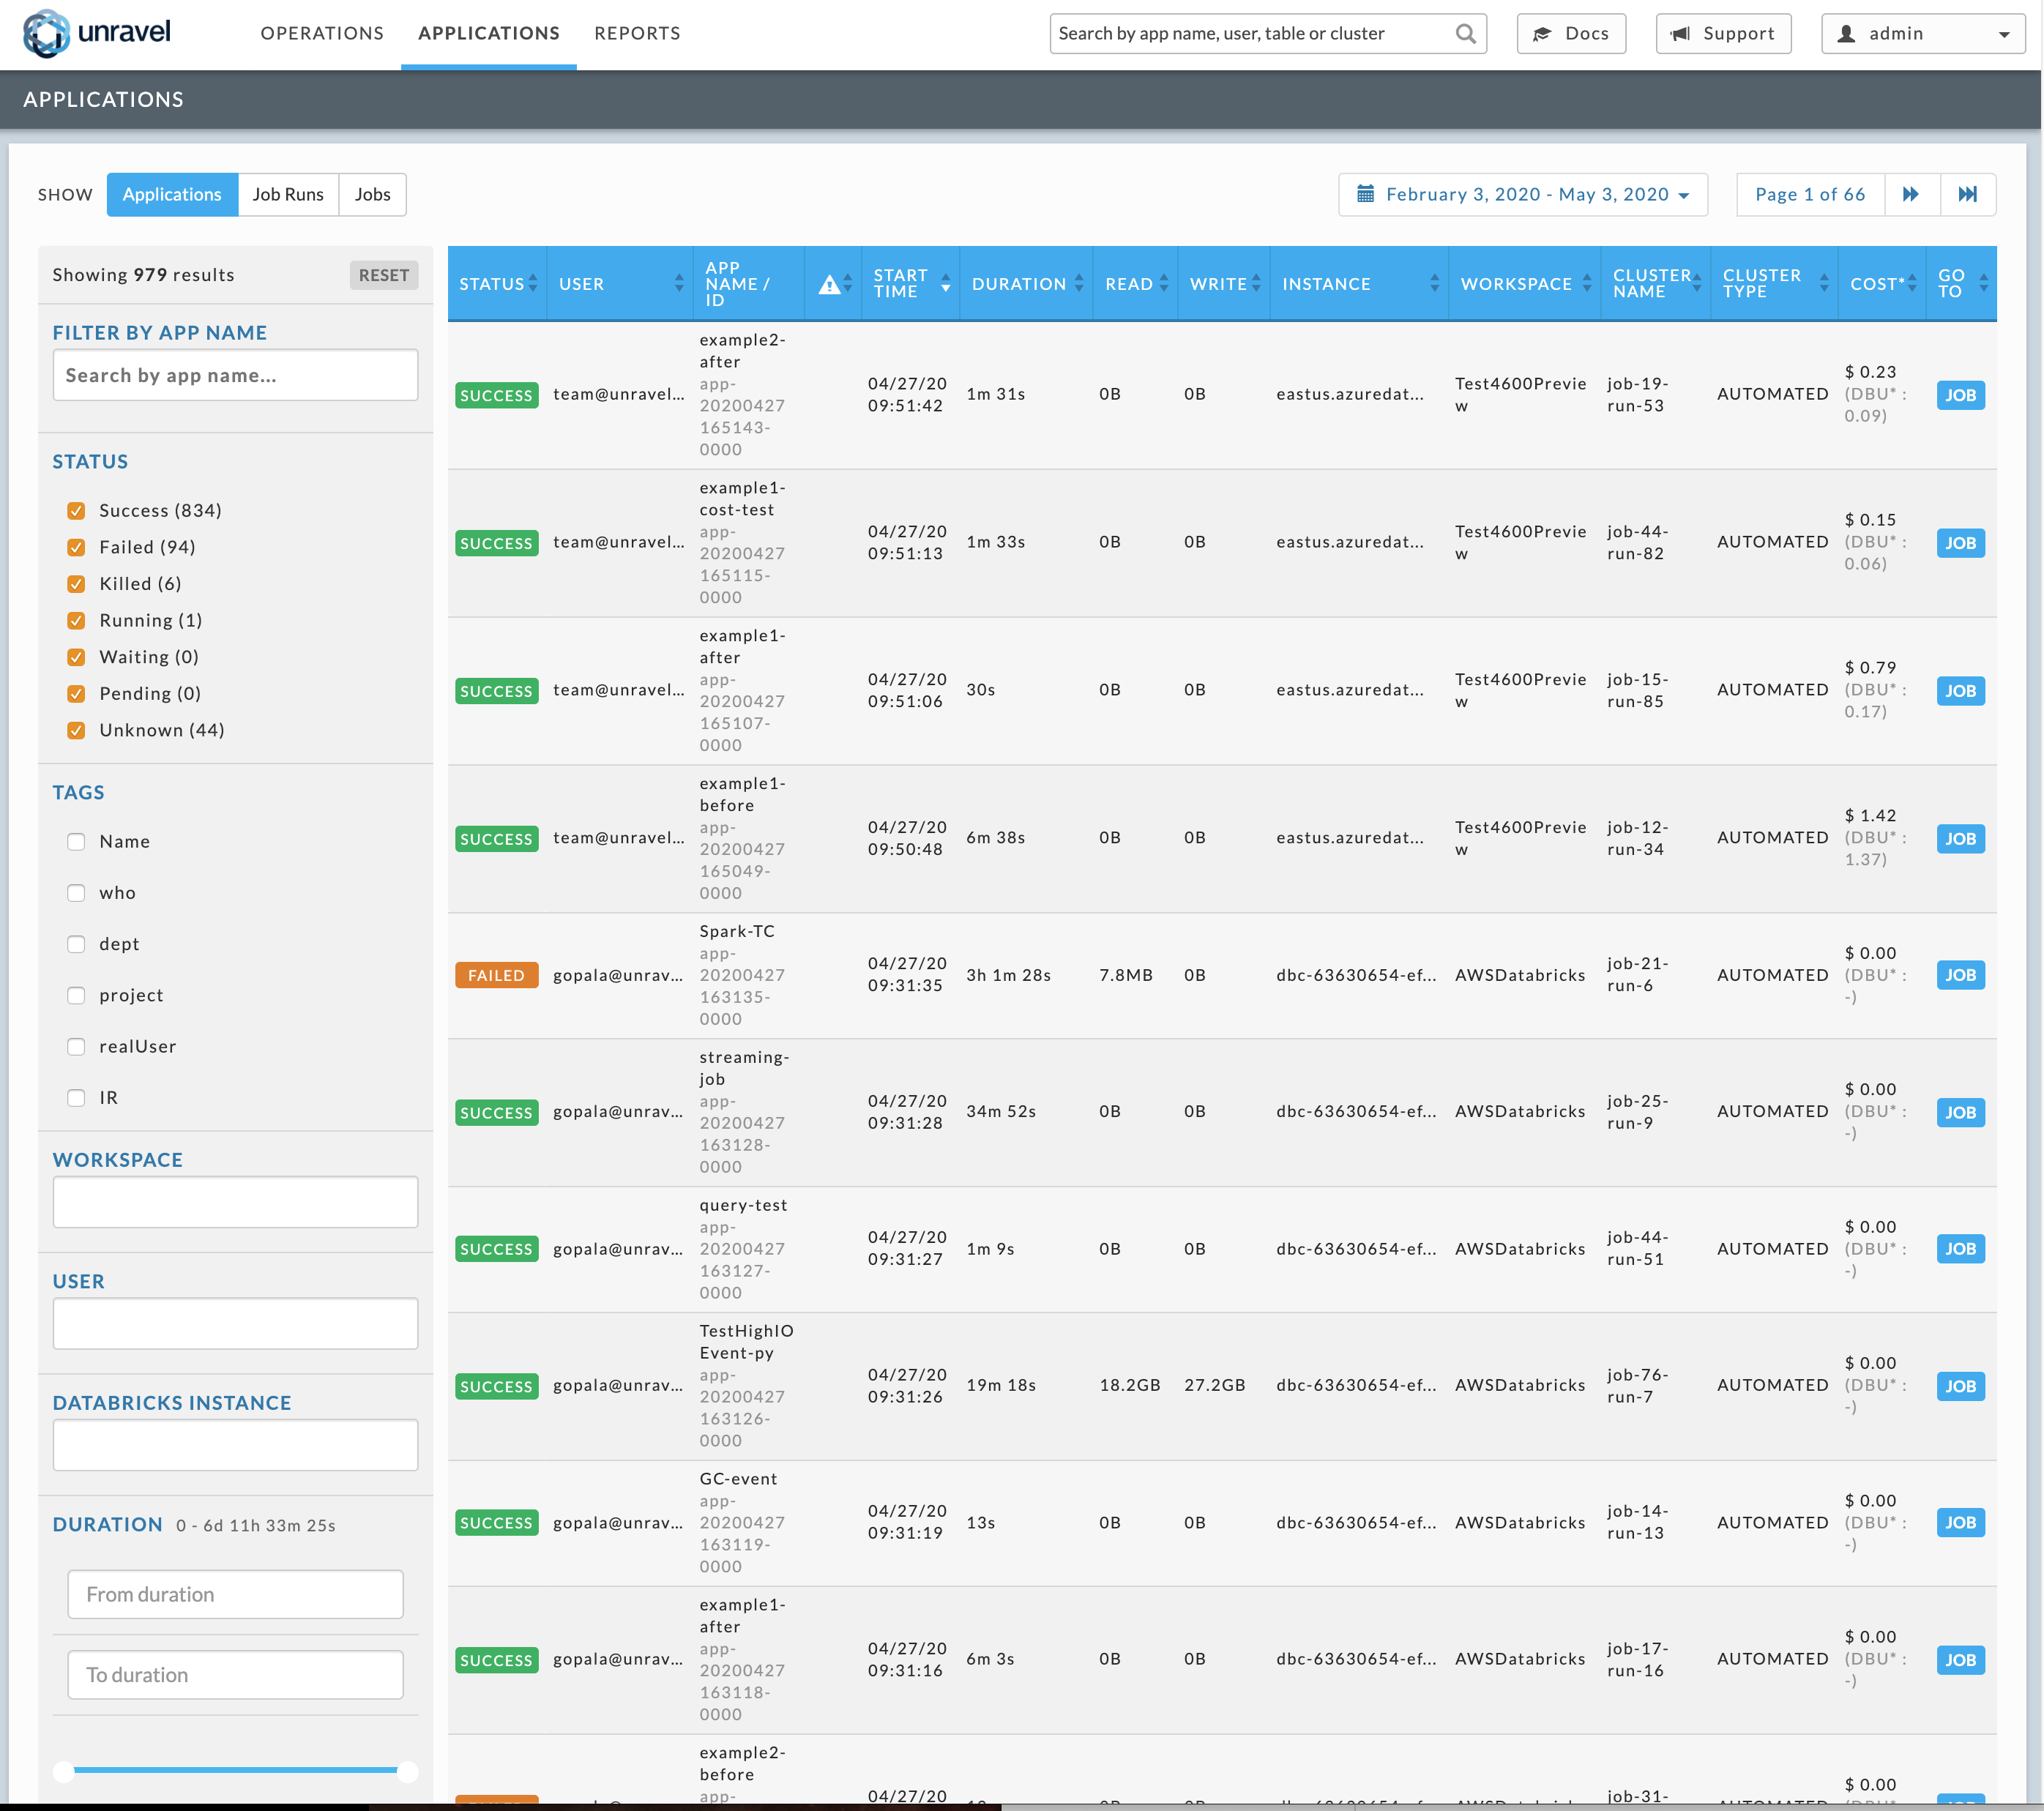Focus the User filter field

point(235,1323)
